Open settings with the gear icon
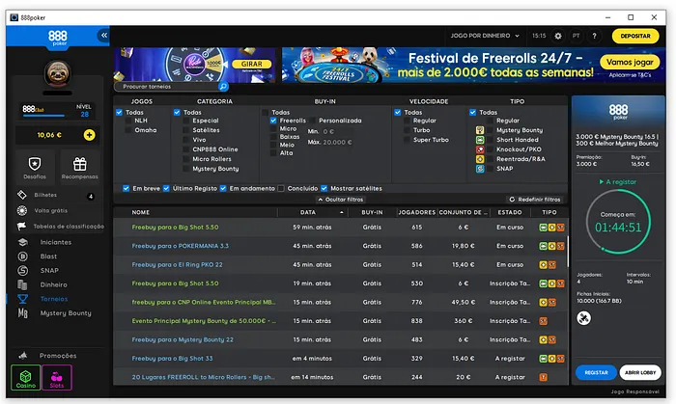 pyautogui.click(x=558, y=36)
